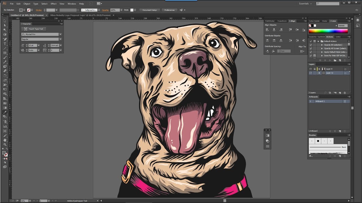Click the Touch Type Tool in Character panel
Image resolution: width=362 pixels, height=203 pixels.
coord(33,29)
